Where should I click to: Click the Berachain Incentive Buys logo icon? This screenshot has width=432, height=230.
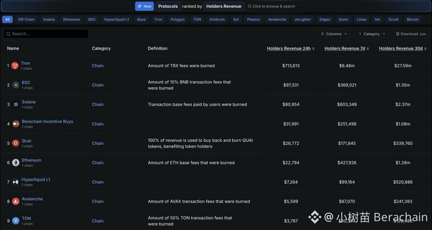click(x=16, y=124)
